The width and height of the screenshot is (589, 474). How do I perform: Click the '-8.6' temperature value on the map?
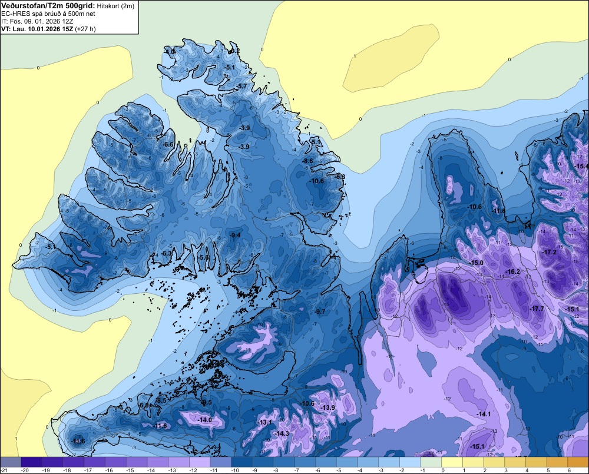pyautogui.click(x=307, y=161)
